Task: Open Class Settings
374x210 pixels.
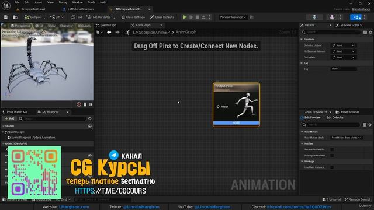Action: click(133, 17)
